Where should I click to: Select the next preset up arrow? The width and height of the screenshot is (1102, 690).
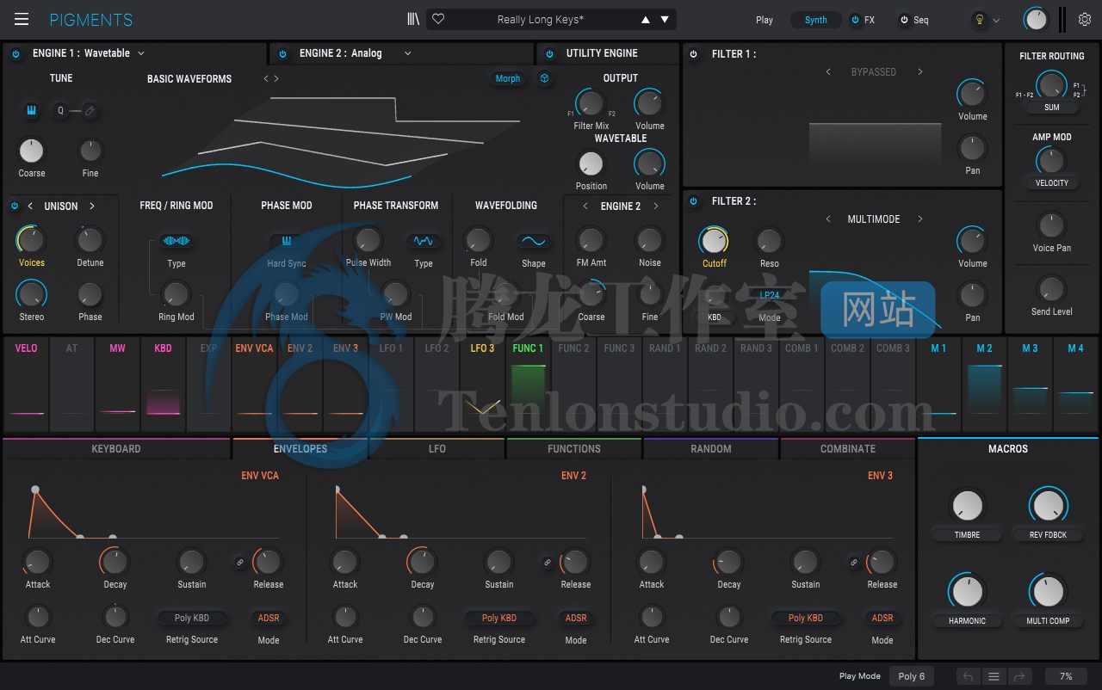pos(646,20)
